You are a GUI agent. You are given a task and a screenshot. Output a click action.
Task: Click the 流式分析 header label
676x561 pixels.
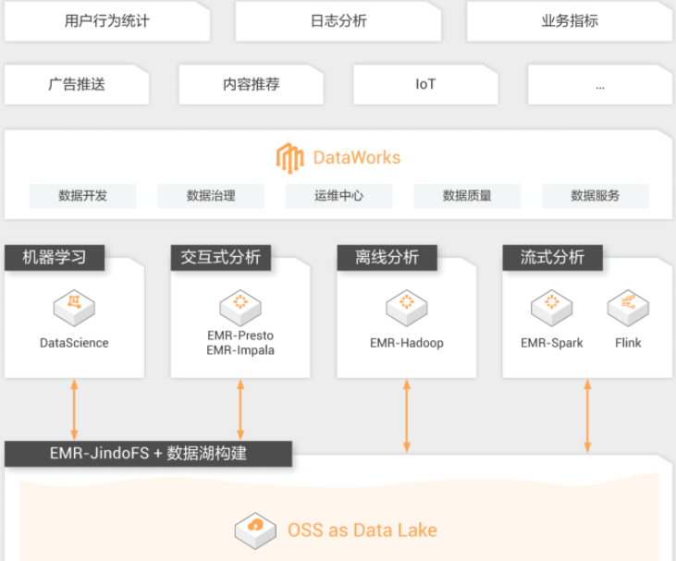pyautogui.click(x=553, y=258)
